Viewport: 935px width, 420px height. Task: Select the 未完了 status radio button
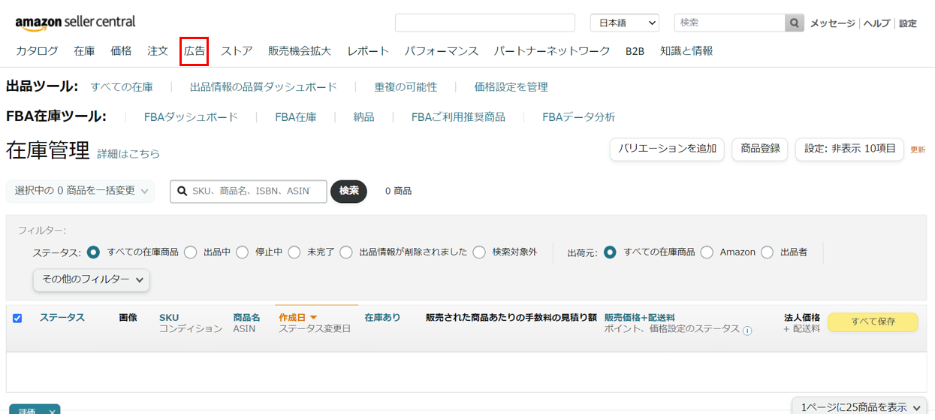pos(294,252)
